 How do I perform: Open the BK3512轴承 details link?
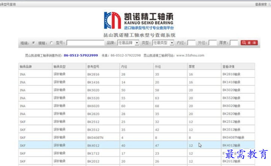tap(231, 129)
